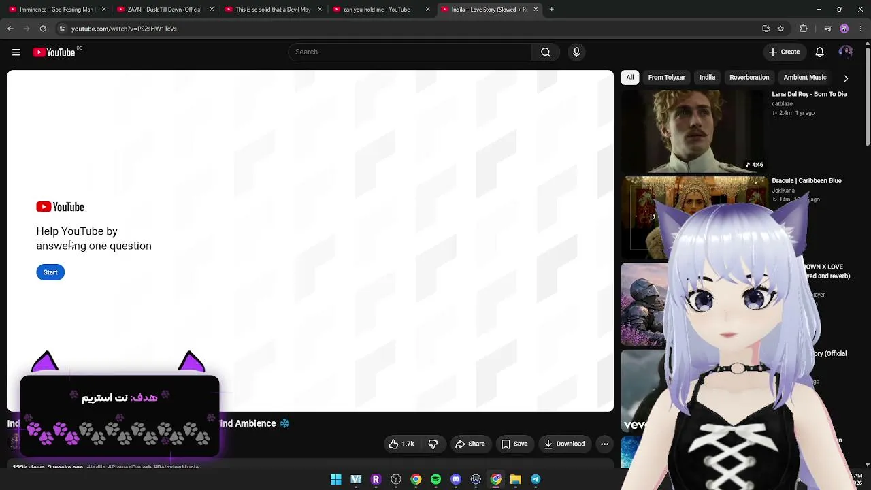The height and width of the screenshot is (490, 871).
Task: Focus the YouTube search field
Action: (410, 52)
